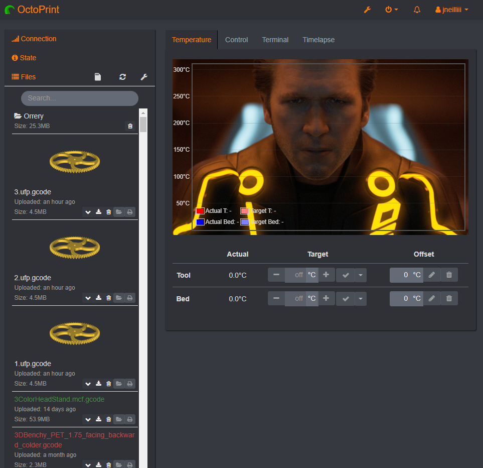Screen dimensions: 483x468
Task: Toggle Target T pink legend swatch
Action: point(244,211)
